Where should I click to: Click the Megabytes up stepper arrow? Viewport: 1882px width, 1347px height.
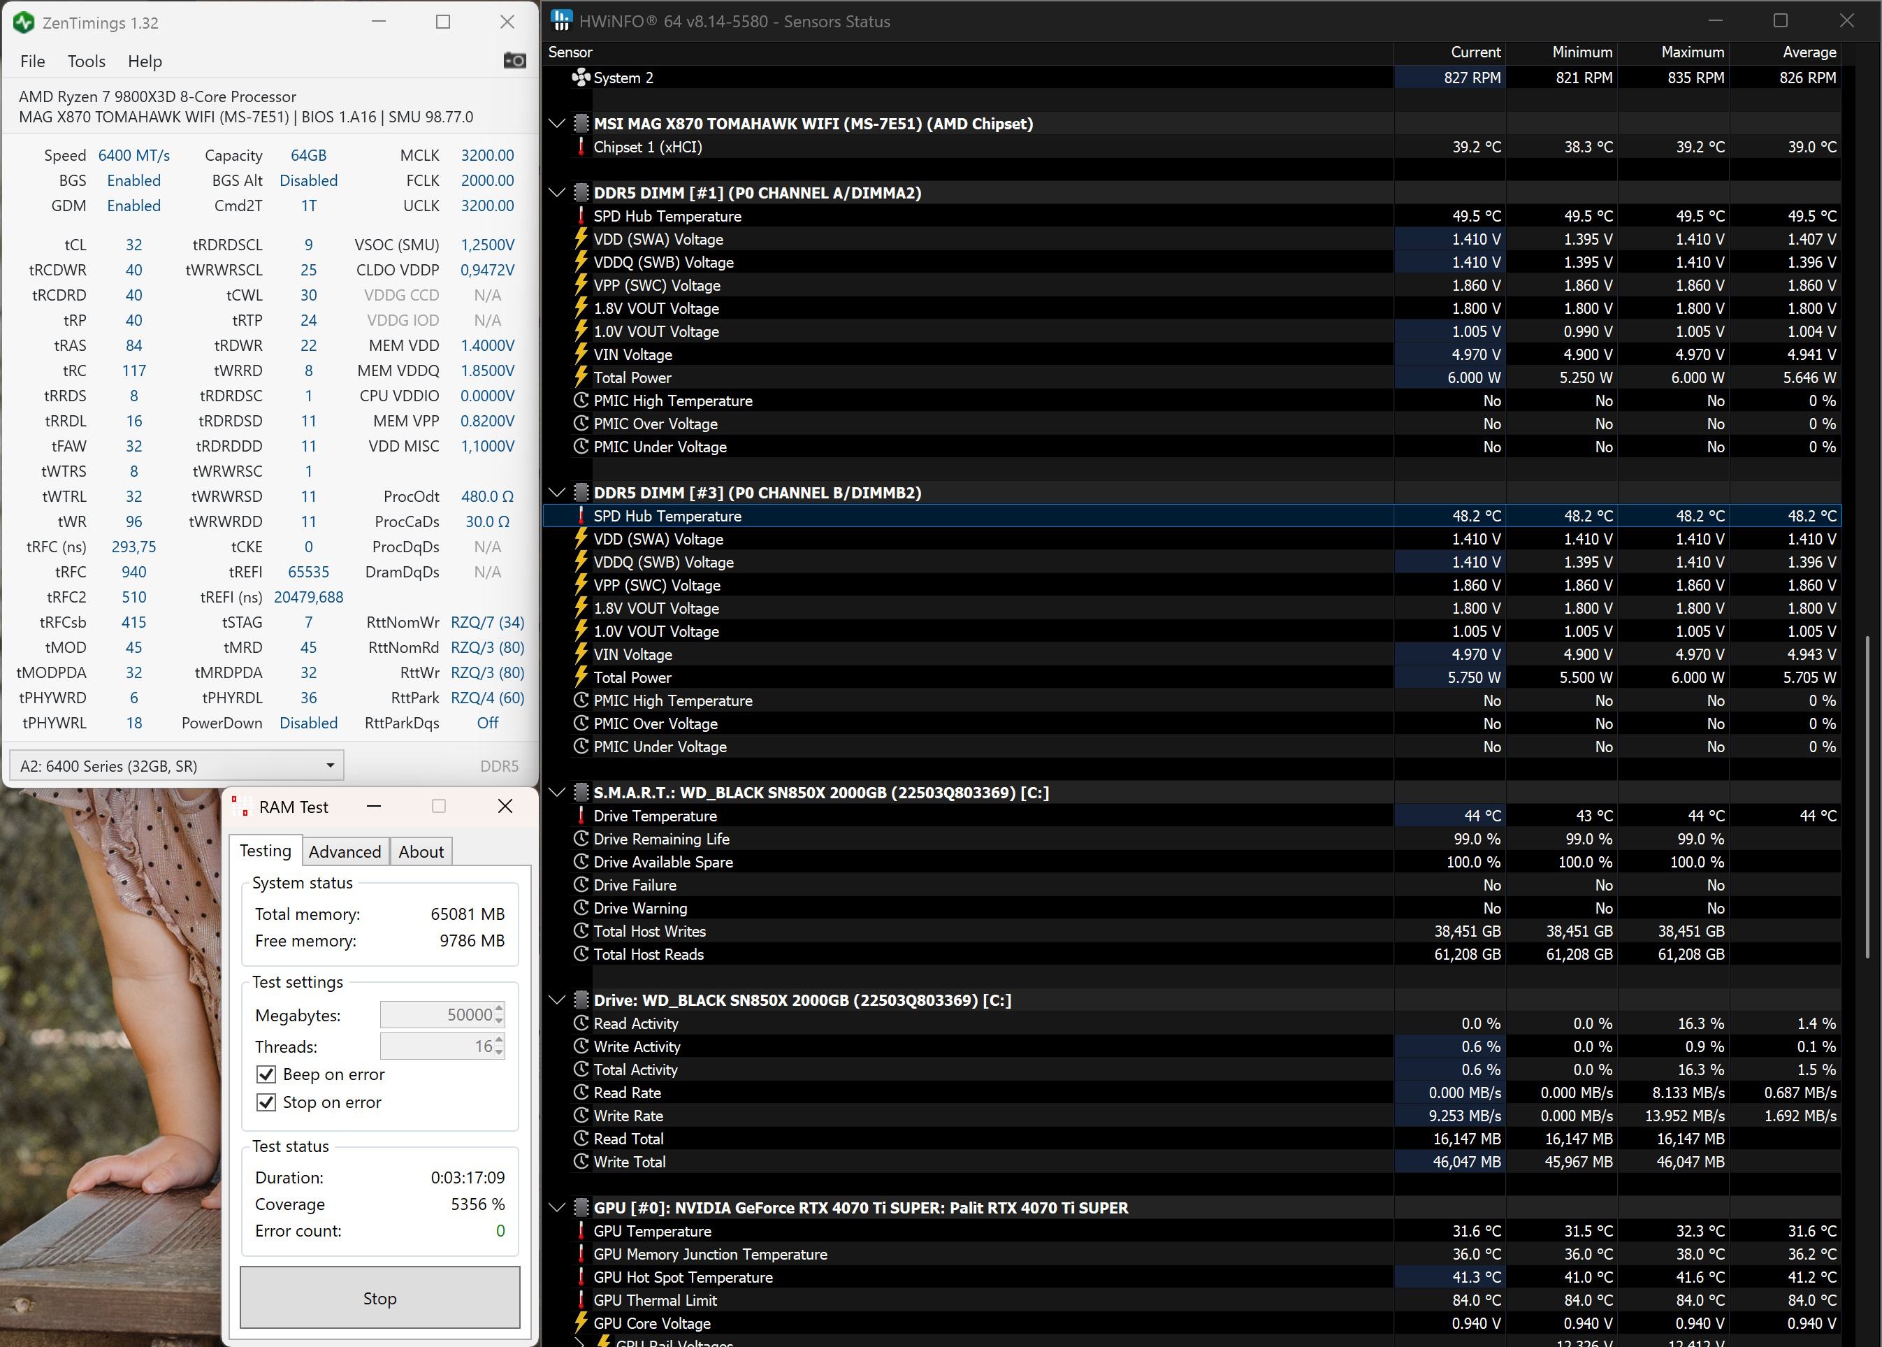point(499,1009)
